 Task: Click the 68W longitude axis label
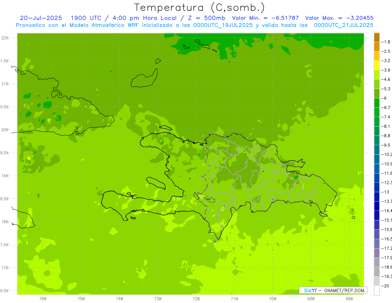tap(349, 298)
